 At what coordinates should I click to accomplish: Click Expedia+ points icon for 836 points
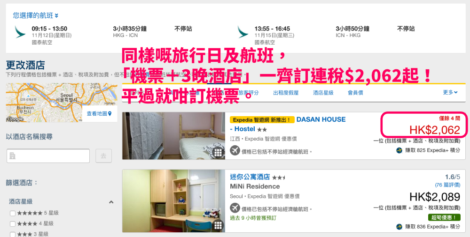(399, 227)
